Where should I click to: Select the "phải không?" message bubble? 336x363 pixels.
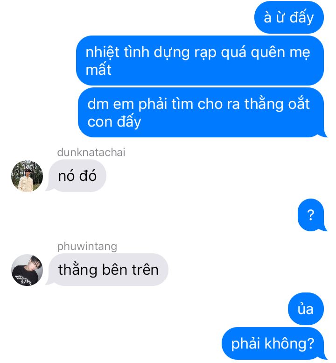(274, 343)
